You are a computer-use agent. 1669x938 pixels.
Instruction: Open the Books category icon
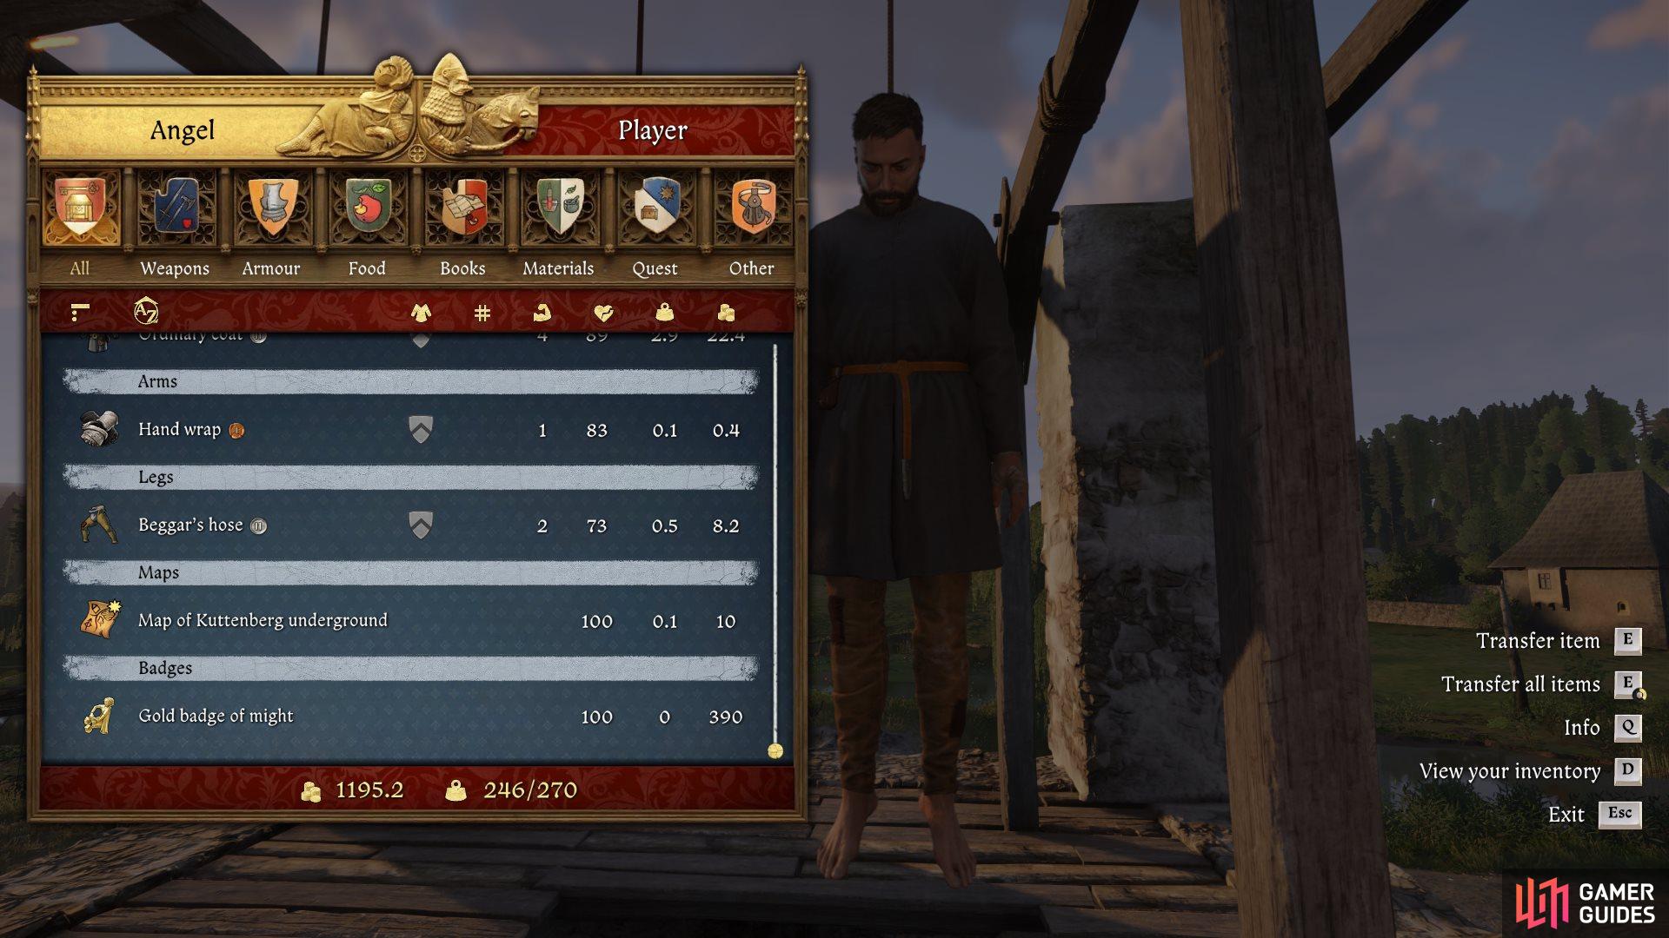coord(463,207)
